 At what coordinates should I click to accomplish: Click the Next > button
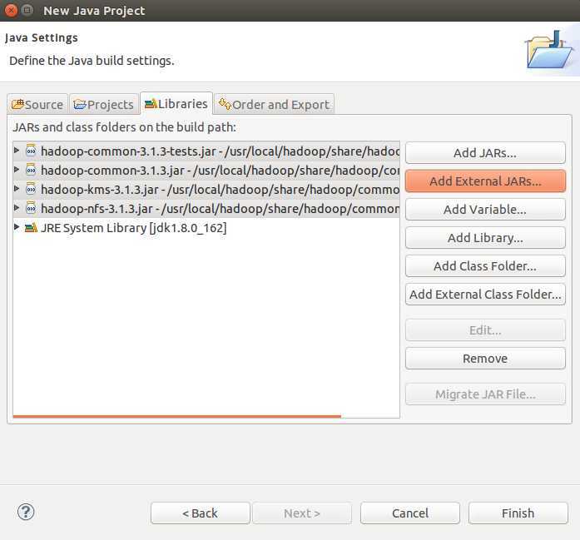pyautogui.click(x=302, y=513)
